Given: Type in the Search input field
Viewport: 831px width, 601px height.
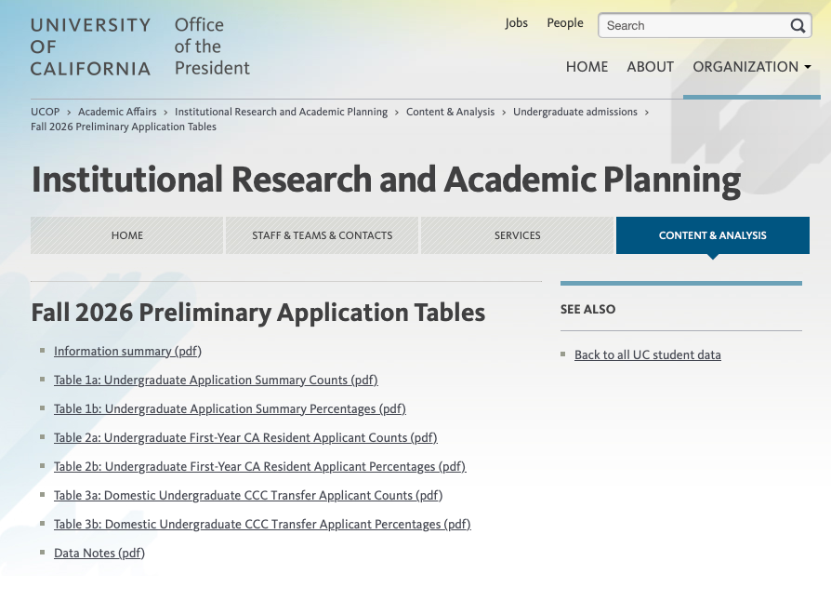Looking at the screenshot, I should click(x=692, y=26).
